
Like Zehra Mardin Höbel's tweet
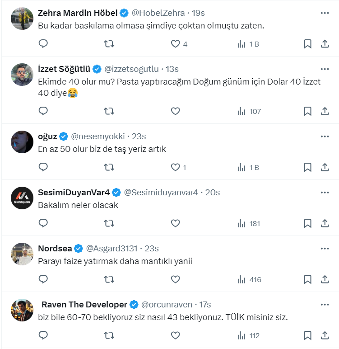coord(175,44)
